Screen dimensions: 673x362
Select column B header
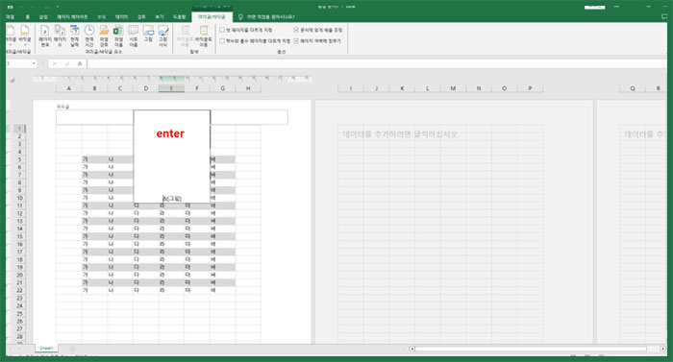94,88
